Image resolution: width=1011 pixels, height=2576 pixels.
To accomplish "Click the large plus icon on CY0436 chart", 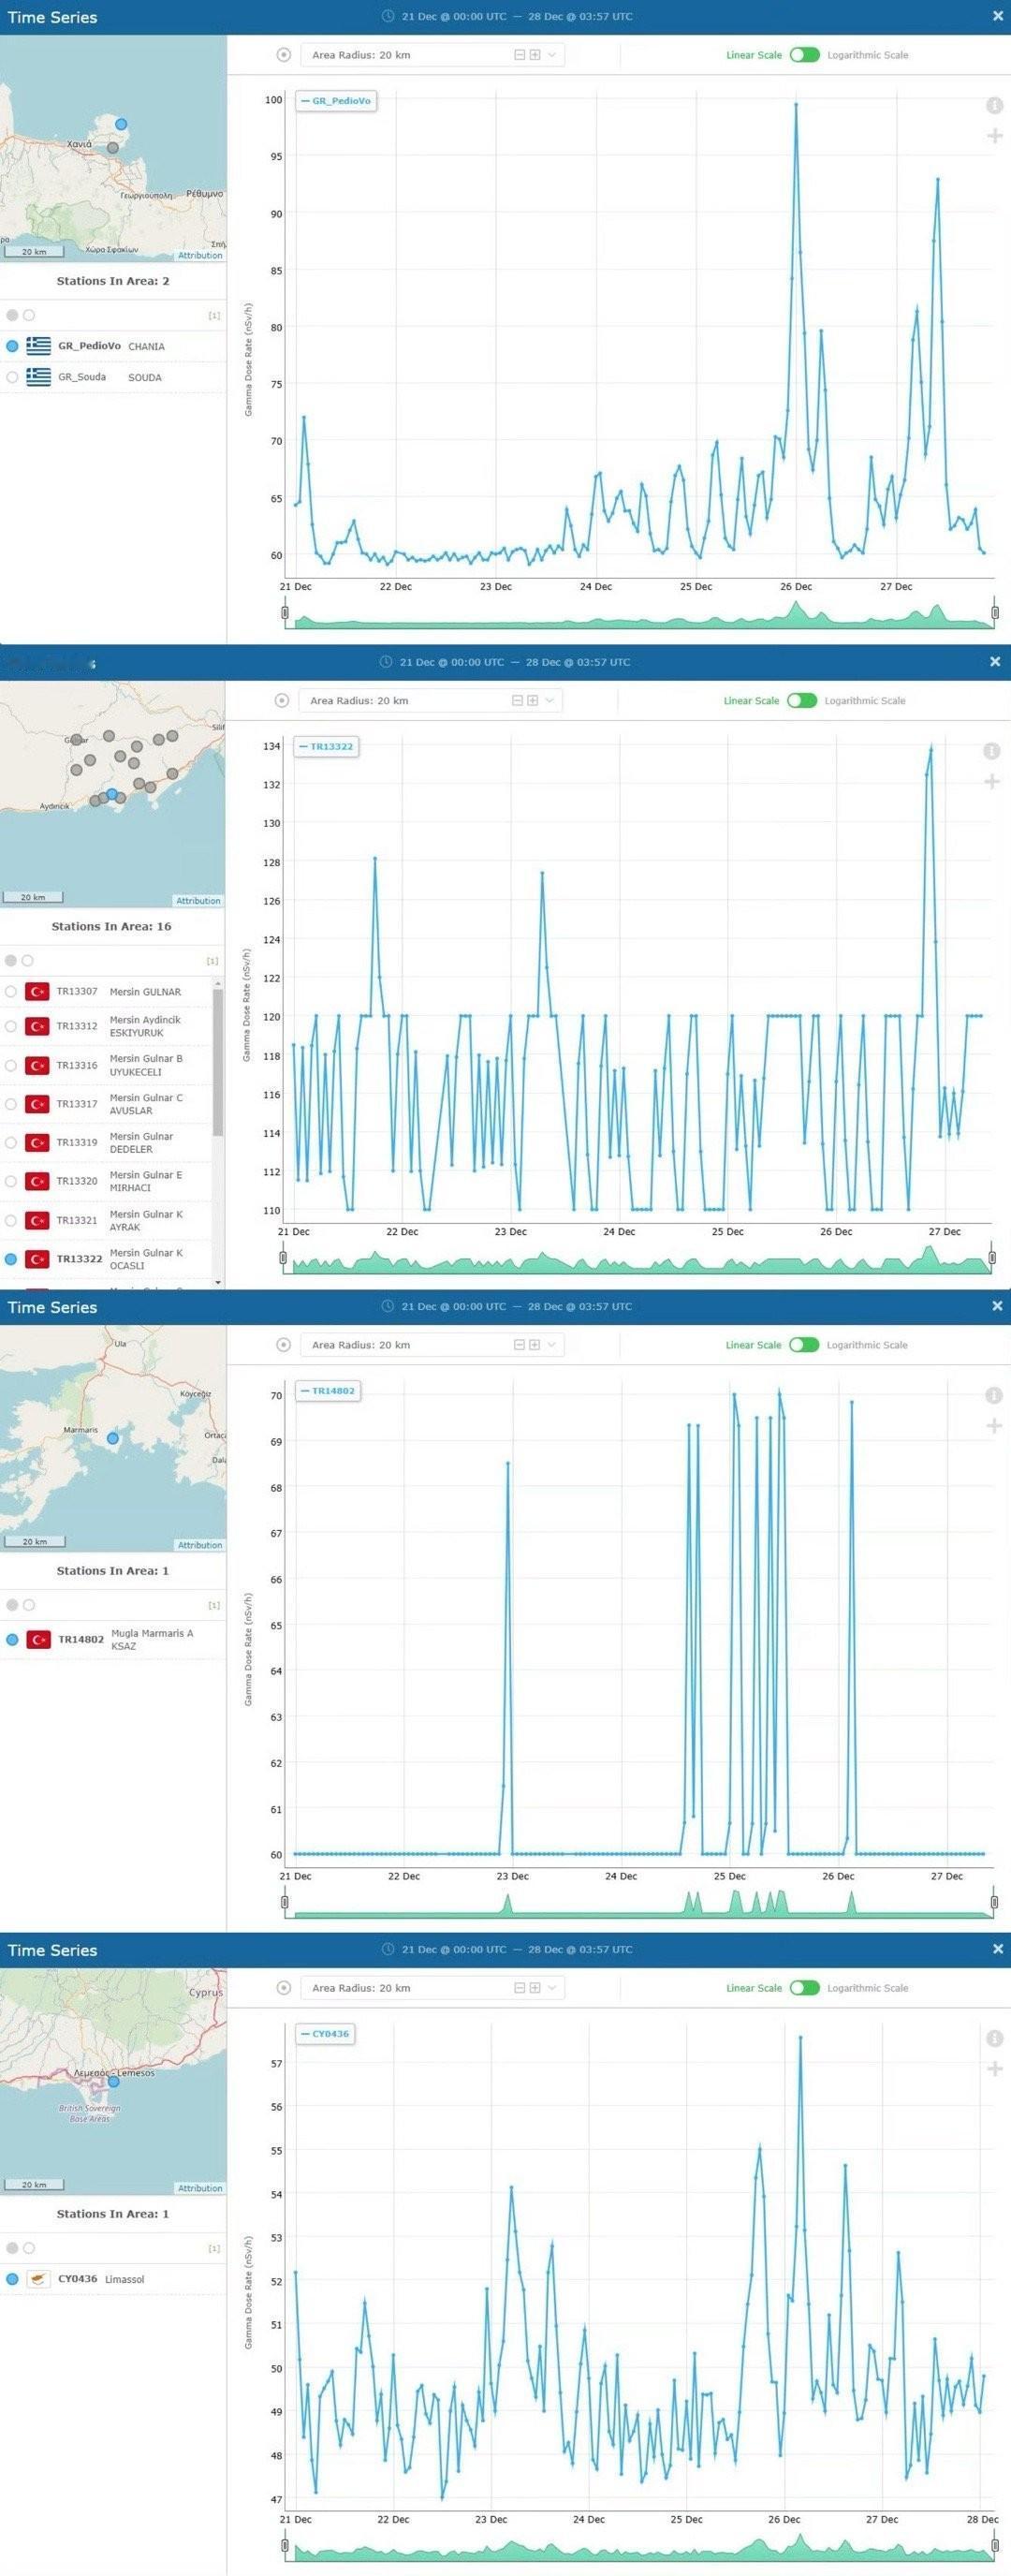I will (x=995, y=2068).
